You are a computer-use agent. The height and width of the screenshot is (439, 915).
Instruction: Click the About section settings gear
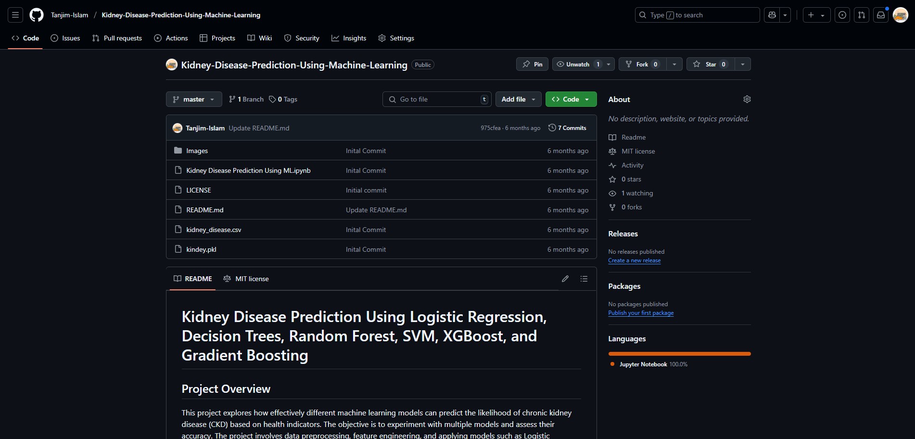pyautogui.click(x=747, y=99)
